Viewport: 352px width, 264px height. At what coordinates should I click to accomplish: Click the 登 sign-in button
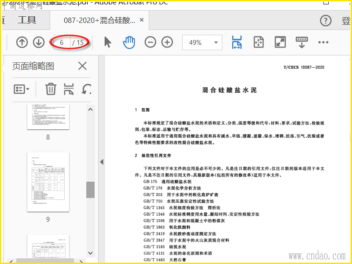(x=346, y=21)
